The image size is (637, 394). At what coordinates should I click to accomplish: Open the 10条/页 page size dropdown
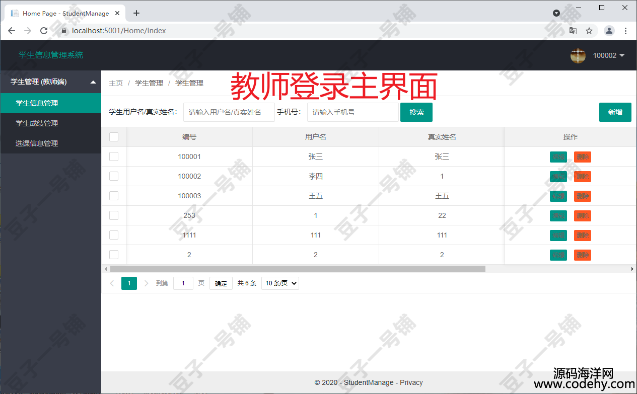point(280,283)
